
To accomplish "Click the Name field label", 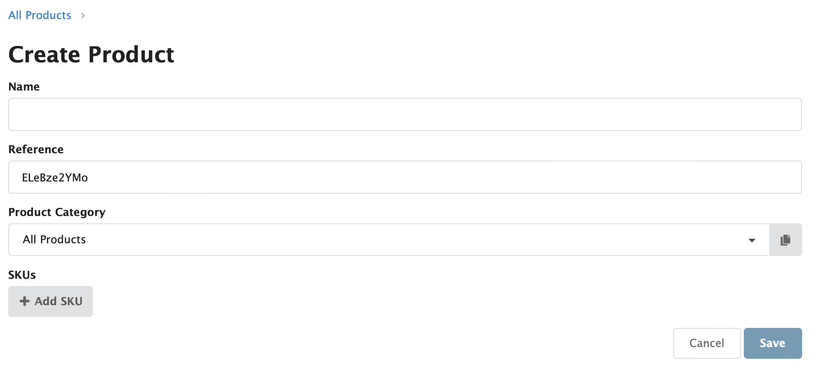I will pos(24,87).
